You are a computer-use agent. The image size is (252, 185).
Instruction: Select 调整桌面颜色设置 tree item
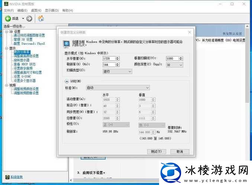coord(26,56)
